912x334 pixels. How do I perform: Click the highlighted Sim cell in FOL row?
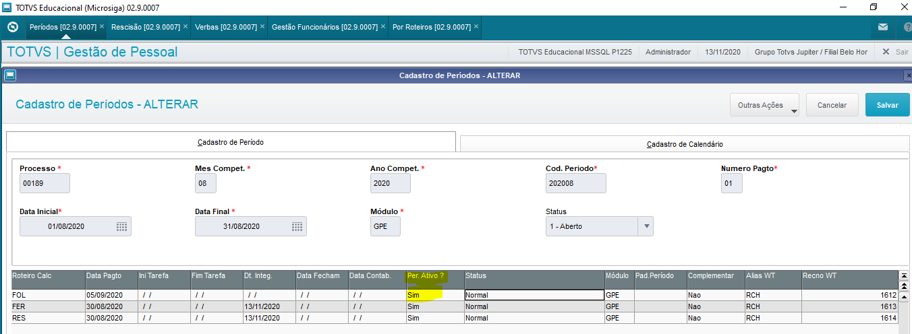[x=434, y=295]
